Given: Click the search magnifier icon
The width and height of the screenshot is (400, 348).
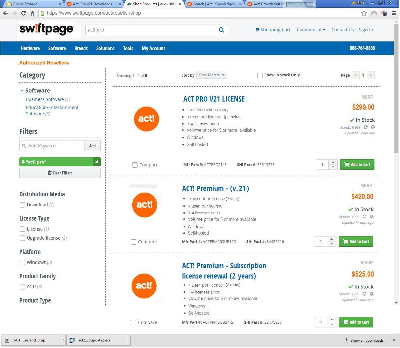Looking at the screenshot, I should pos(221,30).
